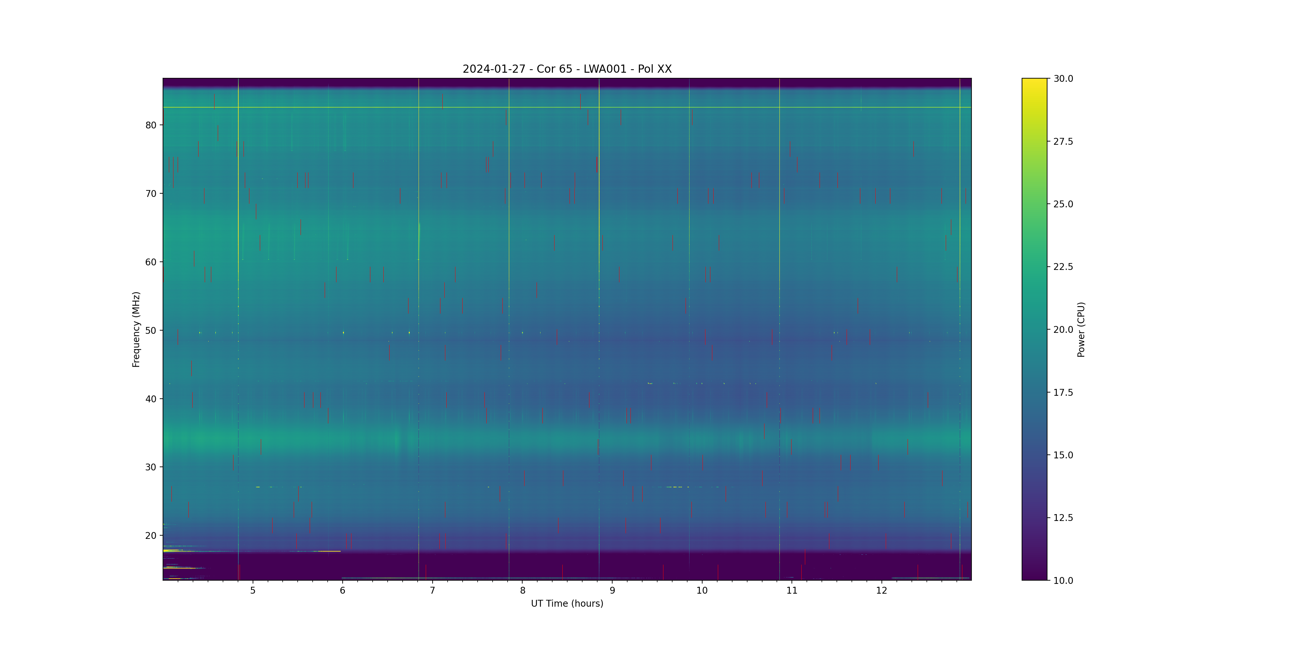Click the x-axis tick label 7
1304x652 pixels.
(x=432, y=590)
